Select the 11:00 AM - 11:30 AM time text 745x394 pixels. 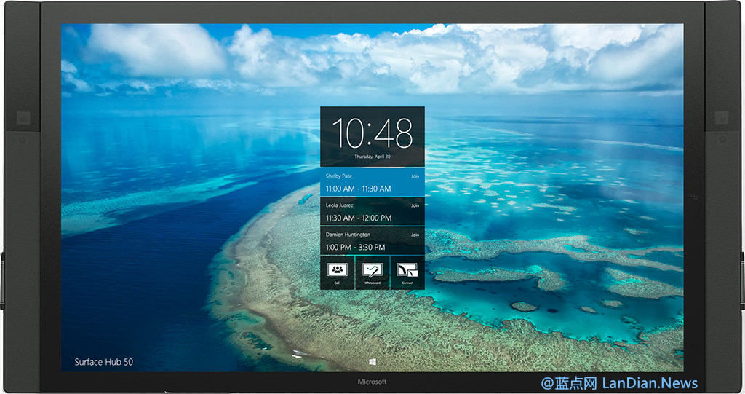click(358, 189)
